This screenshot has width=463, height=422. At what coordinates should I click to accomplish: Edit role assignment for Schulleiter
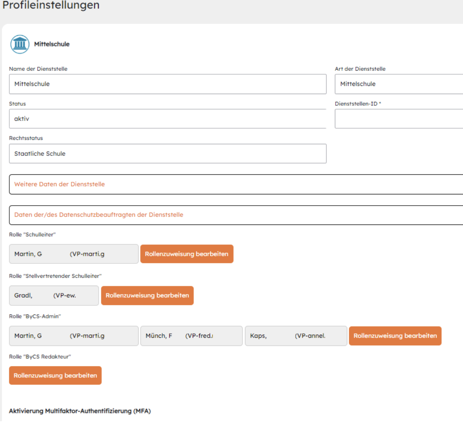click(x=186, y=254)
